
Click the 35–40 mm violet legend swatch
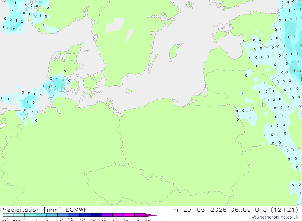pyautogui.click(x=118, y=215)
